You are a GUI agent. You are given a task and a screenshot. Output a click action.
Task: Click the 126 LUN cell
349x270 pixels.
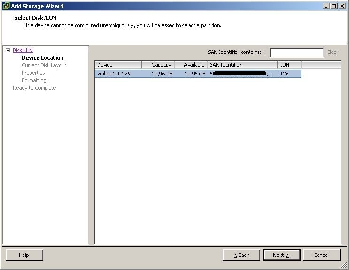tap(289, 74)
